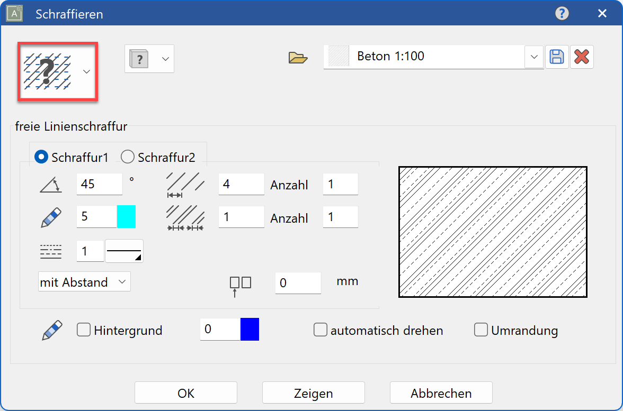This screenshot has height=411, width=623.
Task: Save the current hatch as favorite
Action: pos(557,57)
